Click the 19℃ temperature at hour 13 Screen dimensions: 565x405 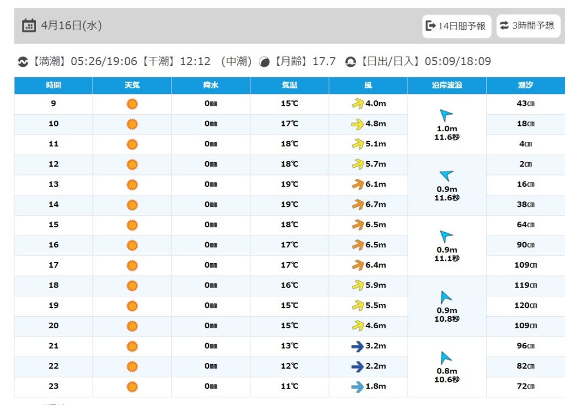click(x=290, y=184)
